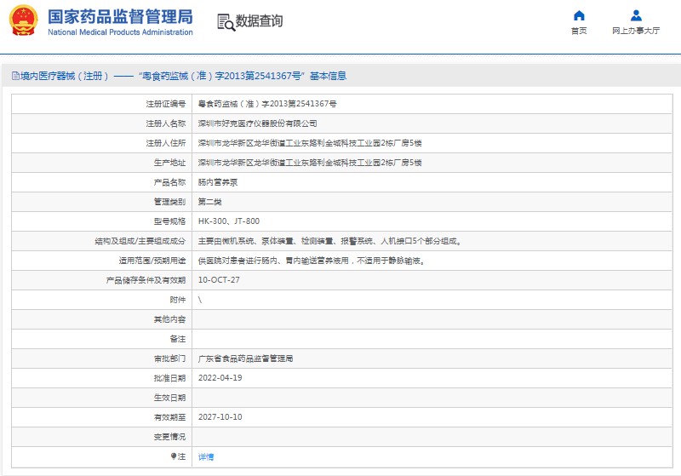Screen dimensions: 681x476
Task: Click the 生产地址 address value
Action: pyautogui.click(x=310, y=163)
